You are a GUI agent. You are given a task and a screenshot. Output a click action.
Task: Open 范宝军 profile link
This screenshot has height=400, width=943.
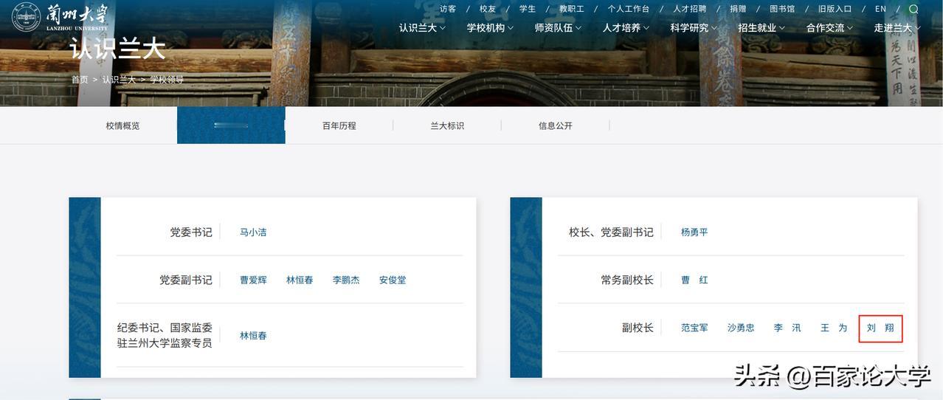pos(694,328)
